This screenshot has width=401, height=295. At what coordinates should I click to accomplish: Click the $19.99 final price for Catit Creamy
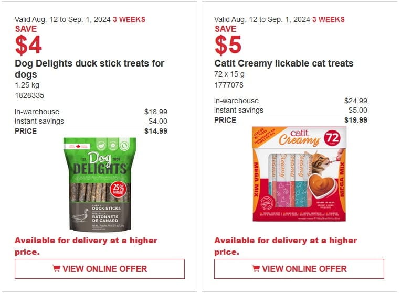[x=356, y=120]
